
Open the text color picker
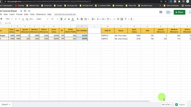(x=73, y=19)
